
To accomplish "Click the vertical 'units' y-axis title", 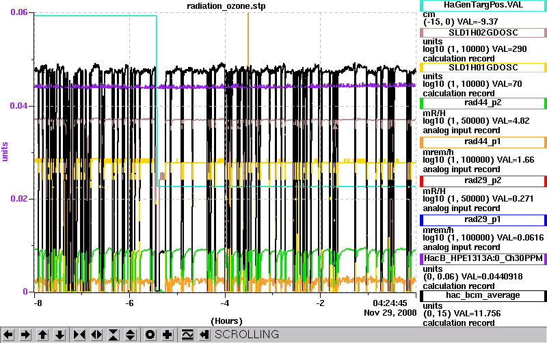I will click(5, 152).
